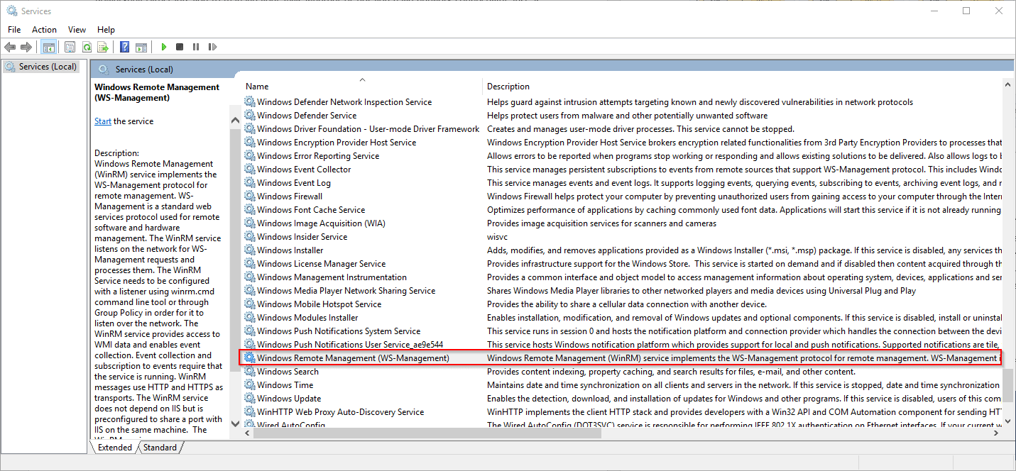
Task: Select Windows Driver Foundation - User-mode Driver Framework
Action: pos(621,129)
